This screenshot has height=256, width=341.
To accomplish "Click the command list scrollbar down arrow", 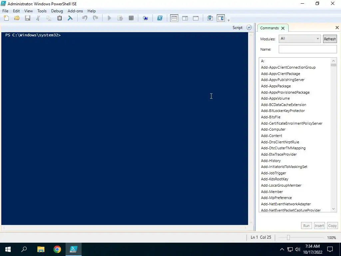I will tap(334, 209).
